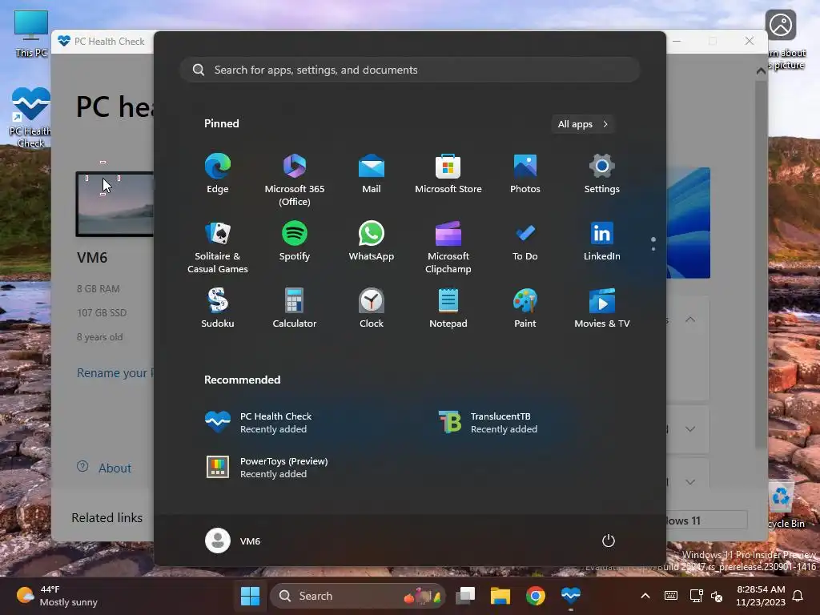Screen dimensions: 820x615
Task: Launch the Clock app
Action: pyautogui.click(x=372, y=308)
